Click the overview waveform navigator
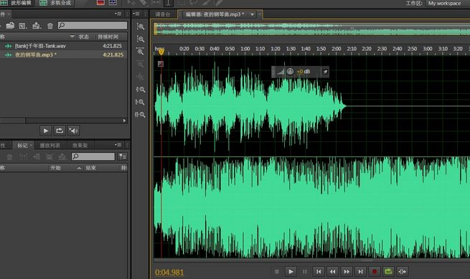This screenshot has width=470, height=279. pos(311,29)
